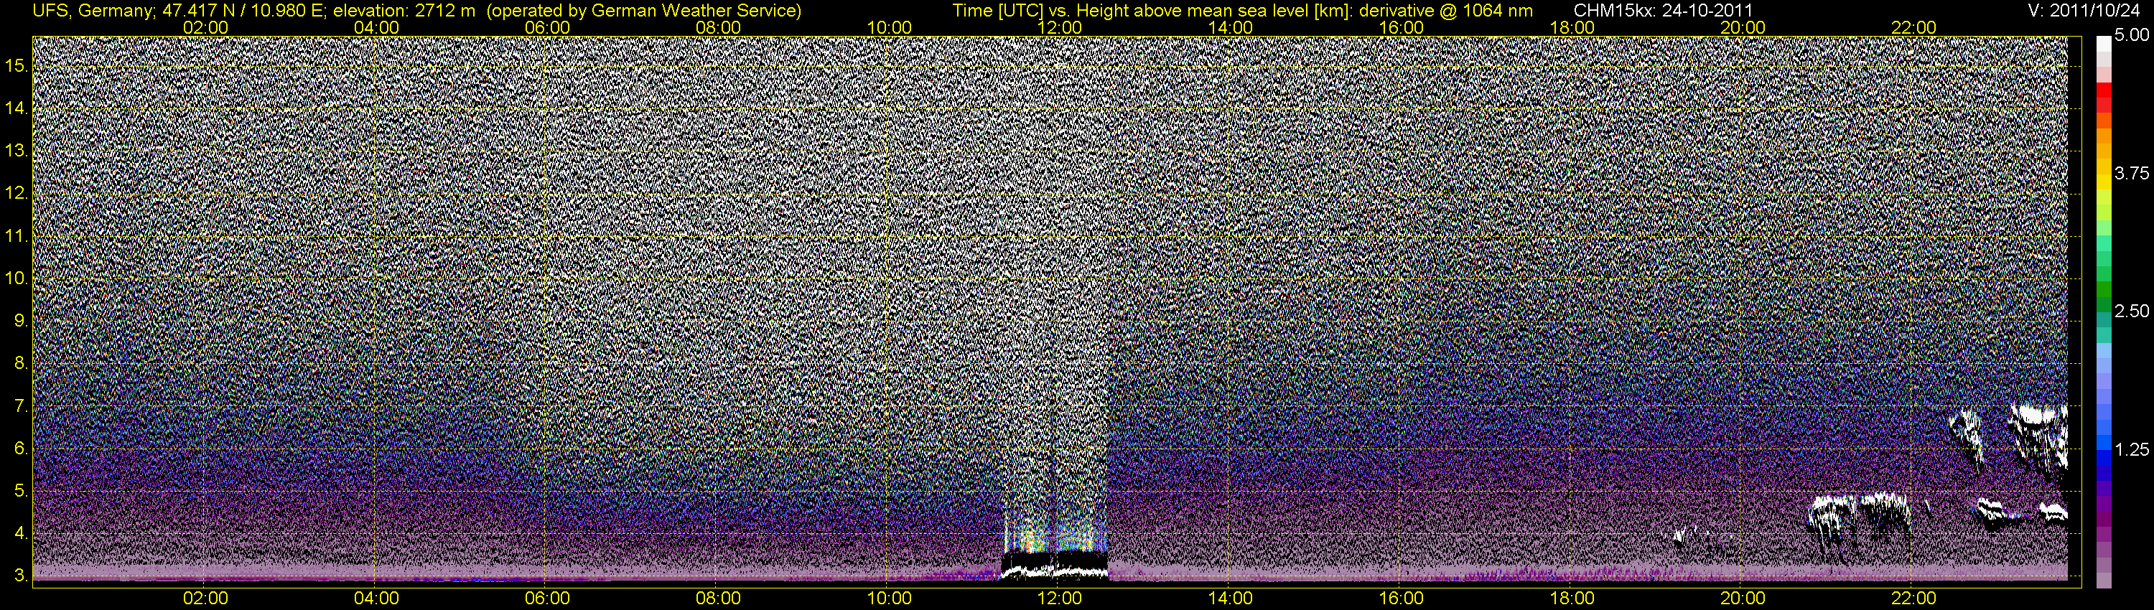Click the 18:00 label on the bottom time axis
The width and height of the screenshot is (2154, 610).
pos(1572,599)
